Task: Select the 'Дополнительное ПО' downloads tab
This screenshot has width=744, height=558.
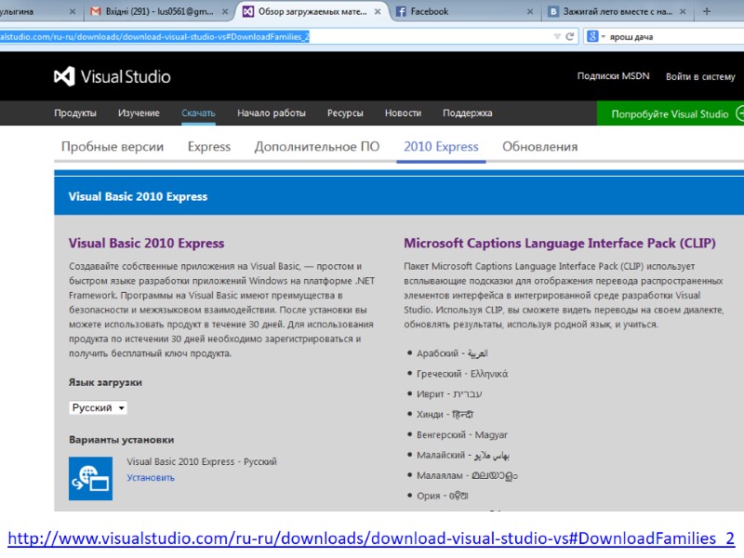Action: click(x=317, y=147)
